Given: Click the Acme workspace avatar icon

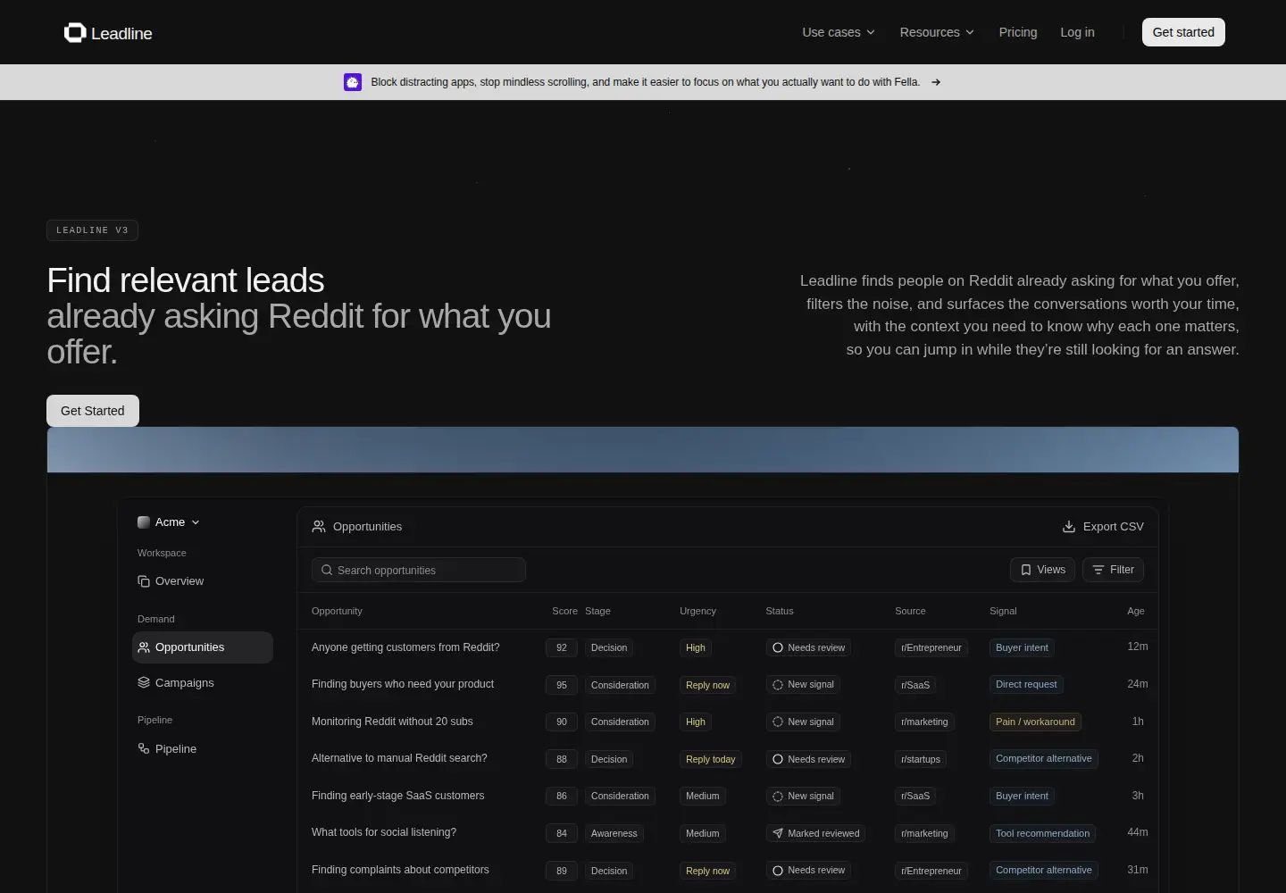Looking at the screenshot, I should pyautogui.click(x=143, y=522).
